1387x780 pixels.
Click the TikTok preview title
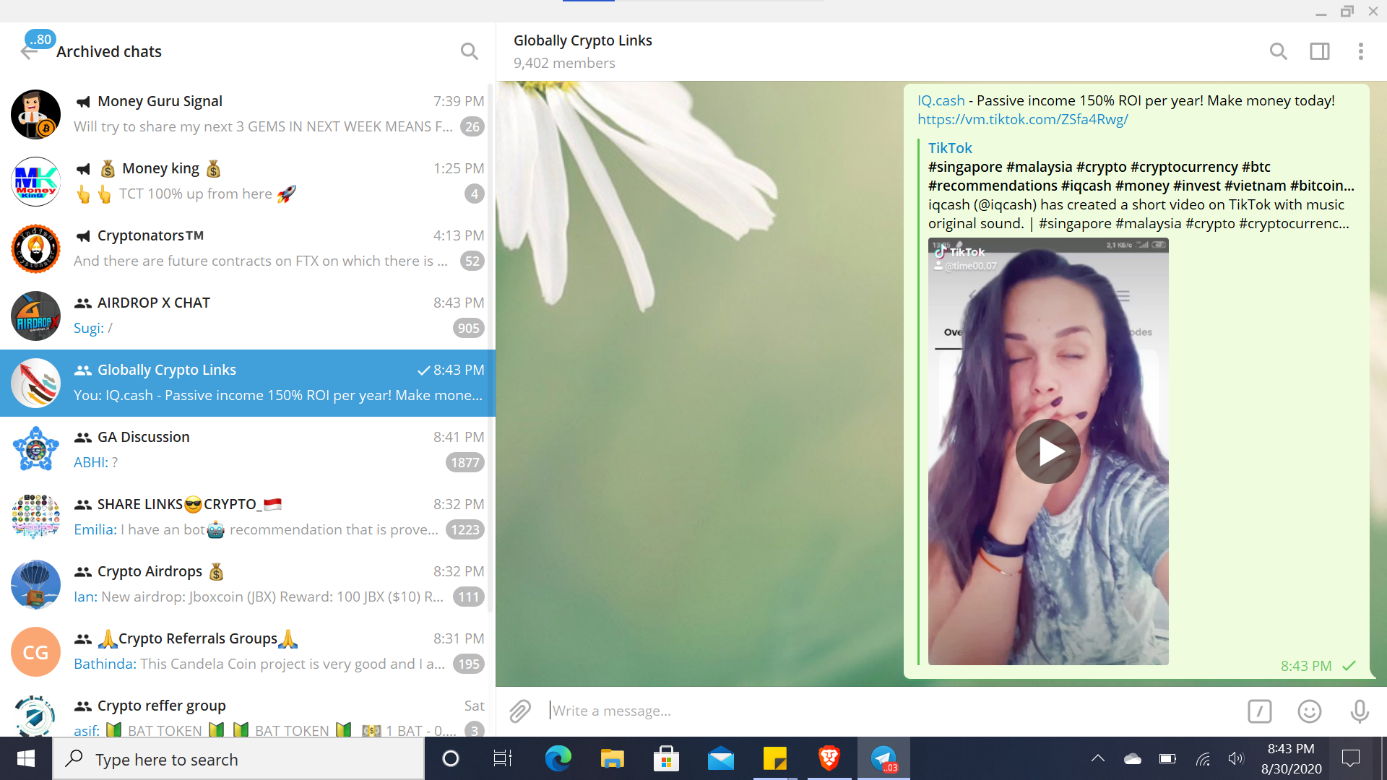(x=950, y=148)
